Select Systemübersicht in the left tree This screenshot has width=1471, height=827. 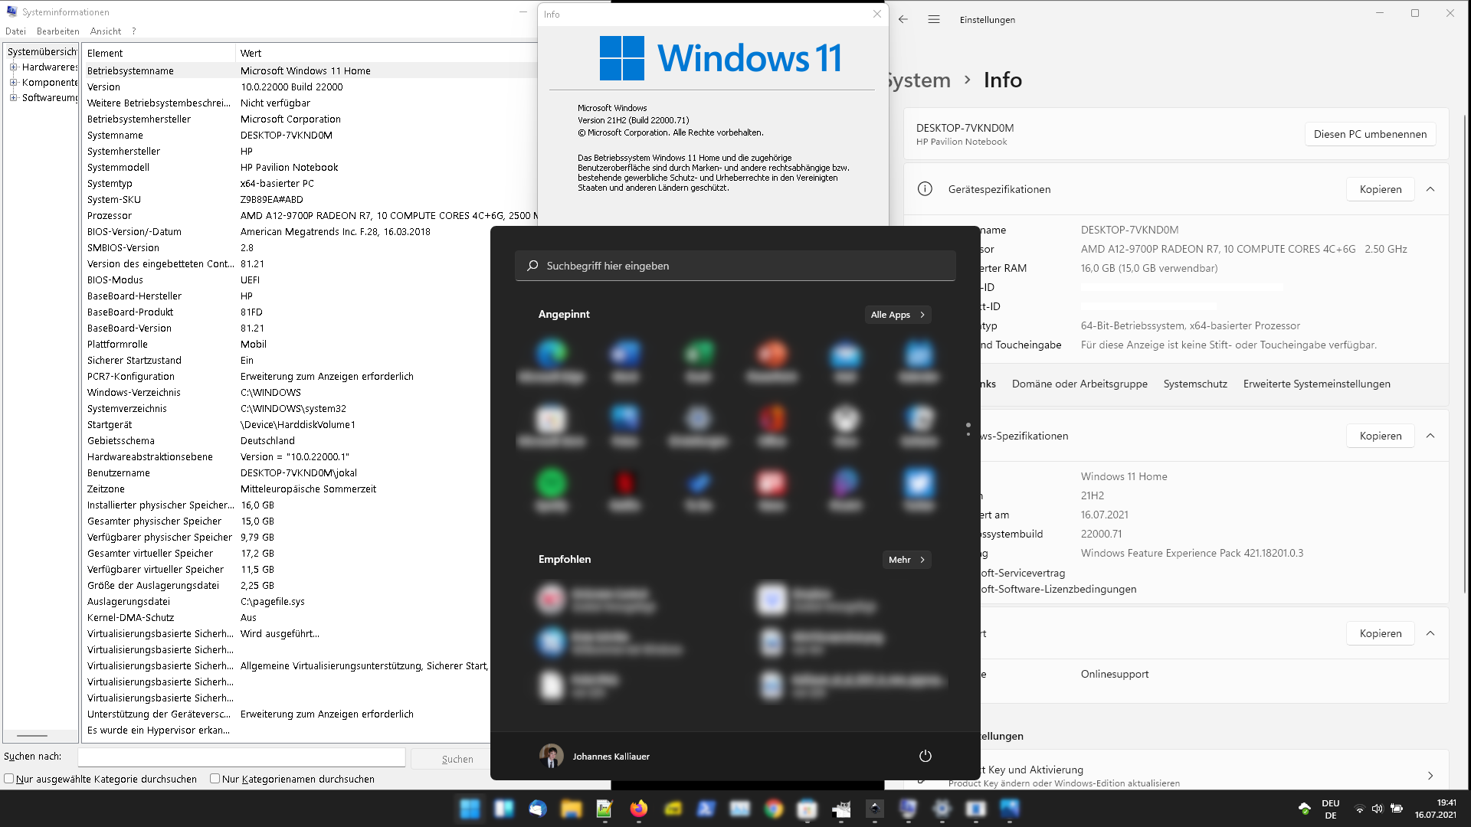tap(38, 51)
